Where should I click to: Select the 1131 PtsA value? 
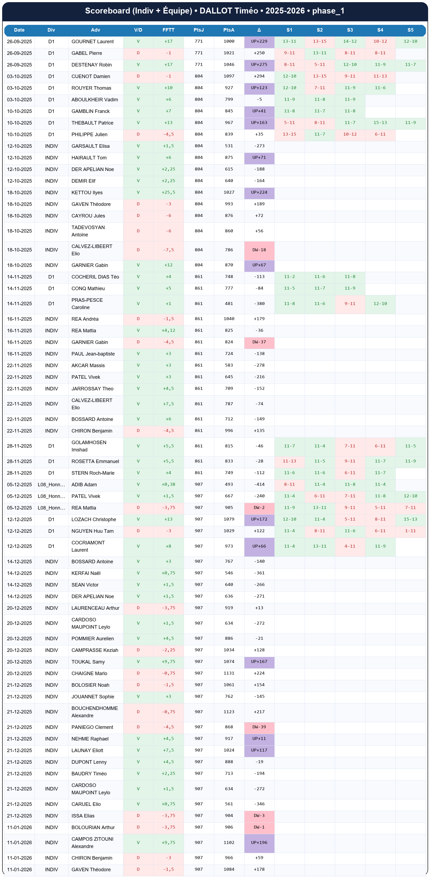(229, 673)
